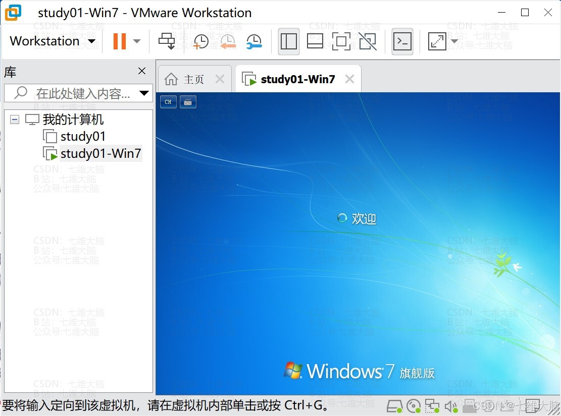Viewport: 561px width, 416px height.
Task: Toggle the thumbnail bar view
Action: click(315, 41)
